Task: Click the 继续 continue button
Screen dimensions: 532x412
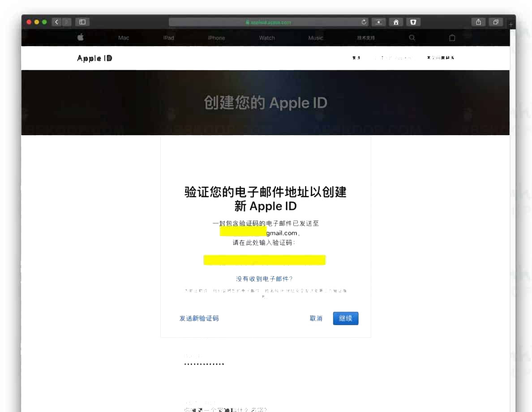Action: pyautogui.click(x=345, y=318)
